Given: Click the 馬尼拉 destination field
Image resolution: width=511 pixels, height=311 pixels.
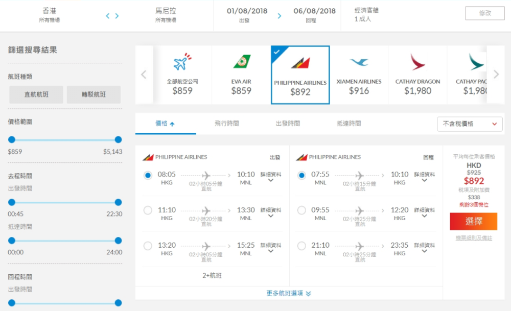Looking at the screenshot, I should coord(166,15).
